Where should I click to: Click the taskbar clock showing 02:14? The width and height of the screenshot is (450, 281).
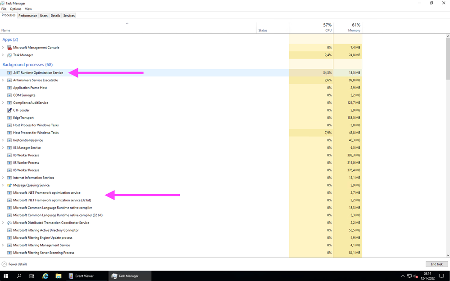[x=427, y=276]
